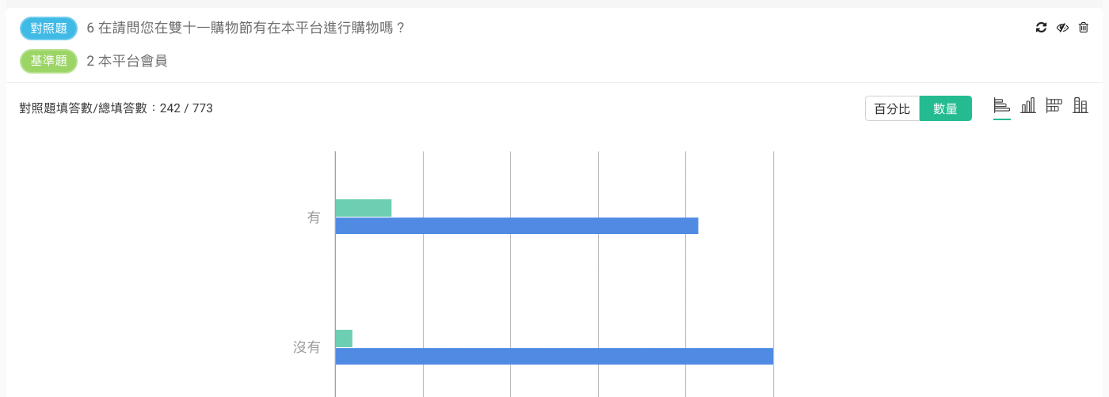Click the blue 對照題 tag
1109x397 pixels.
(x=48, y=28)
